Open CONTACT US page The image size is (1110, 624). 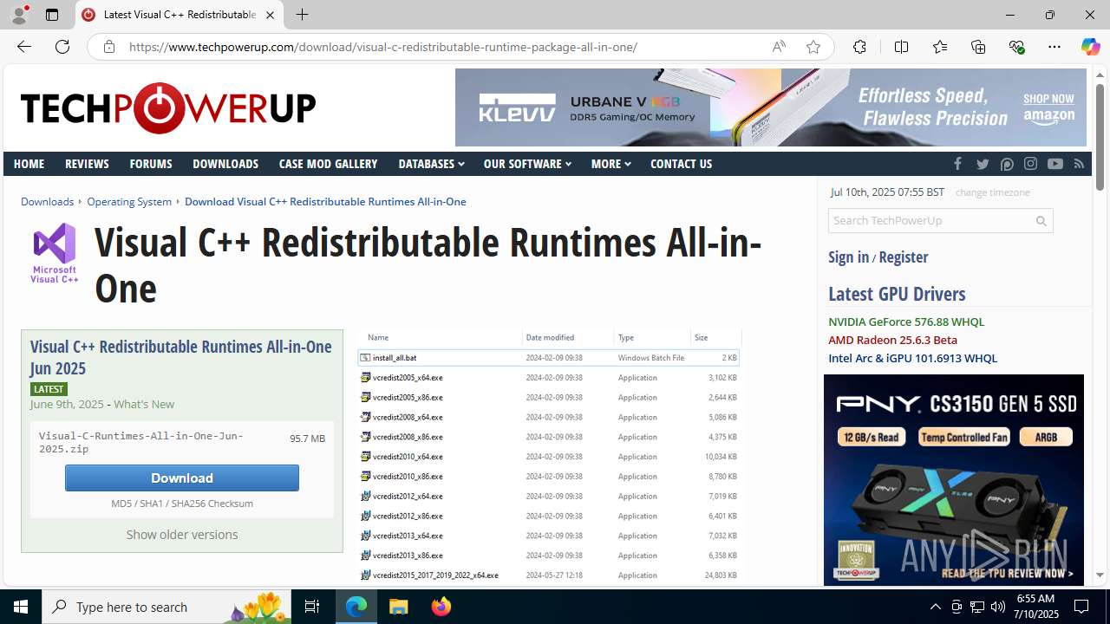click(x=681, y=164)
